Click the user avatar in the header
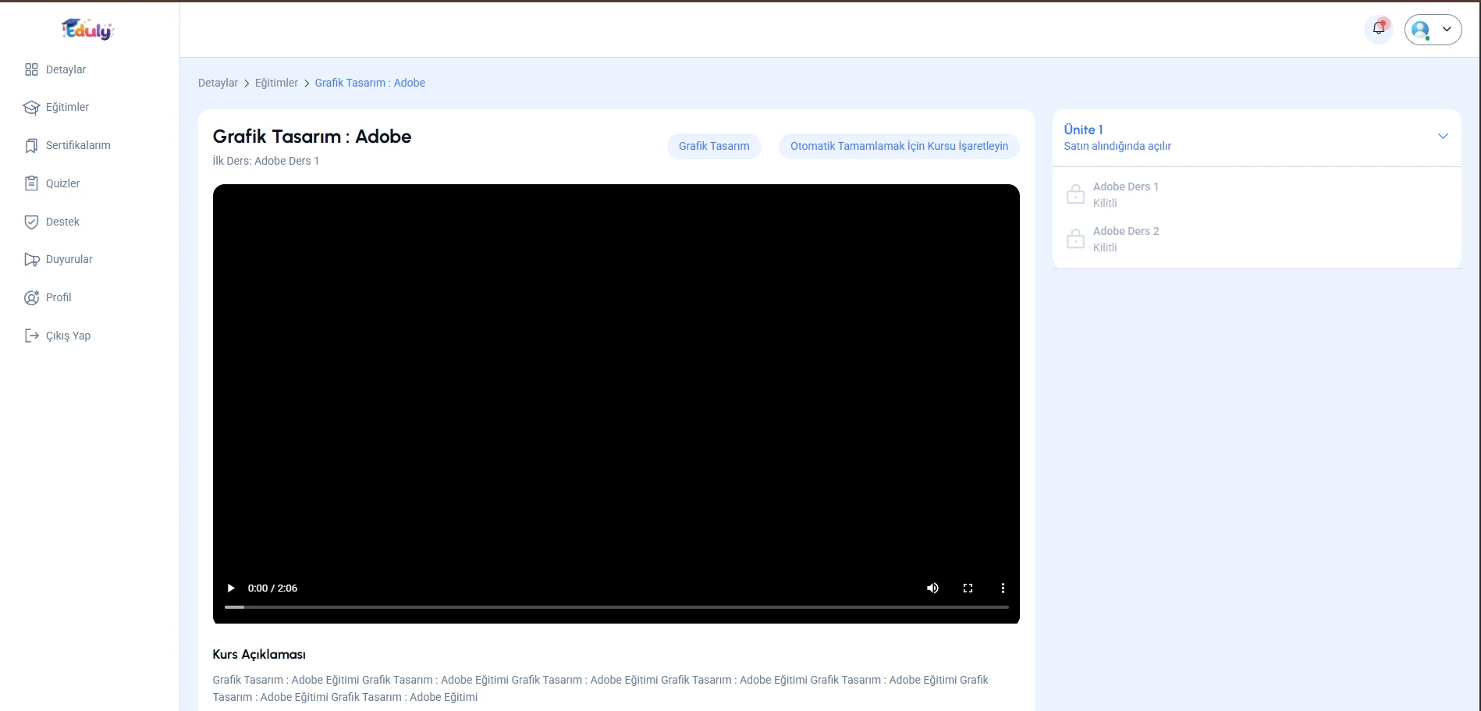Screen dimensions: 1481x711 point(1421,30)
